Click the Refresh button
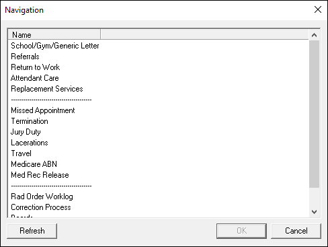 32,231
